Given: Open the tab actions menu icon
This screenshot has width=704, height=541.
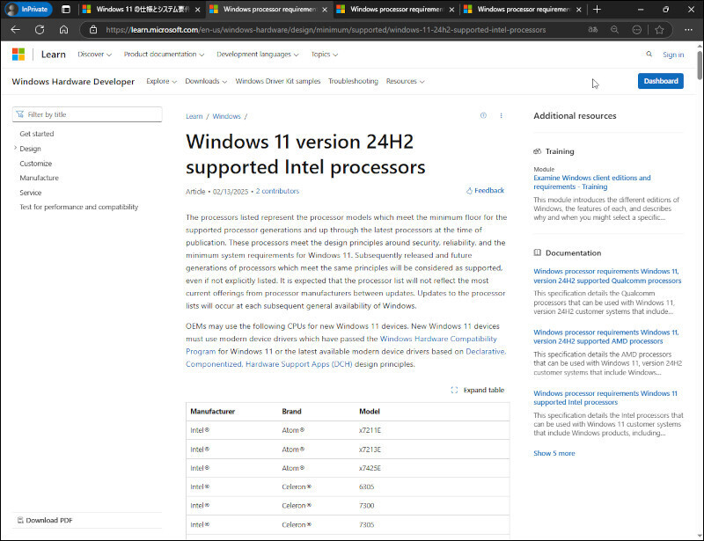Looking at the screenshot, I should (x=66, y=9).
